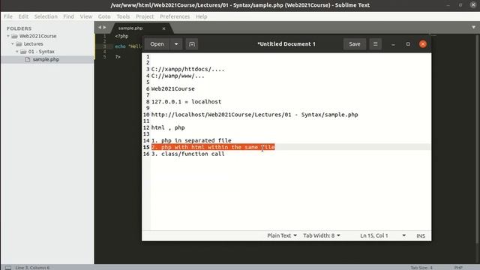This screenshot has height=270, width=480.
Task: Open the Tab Width dropdown
Action: (x=322, y=235)
